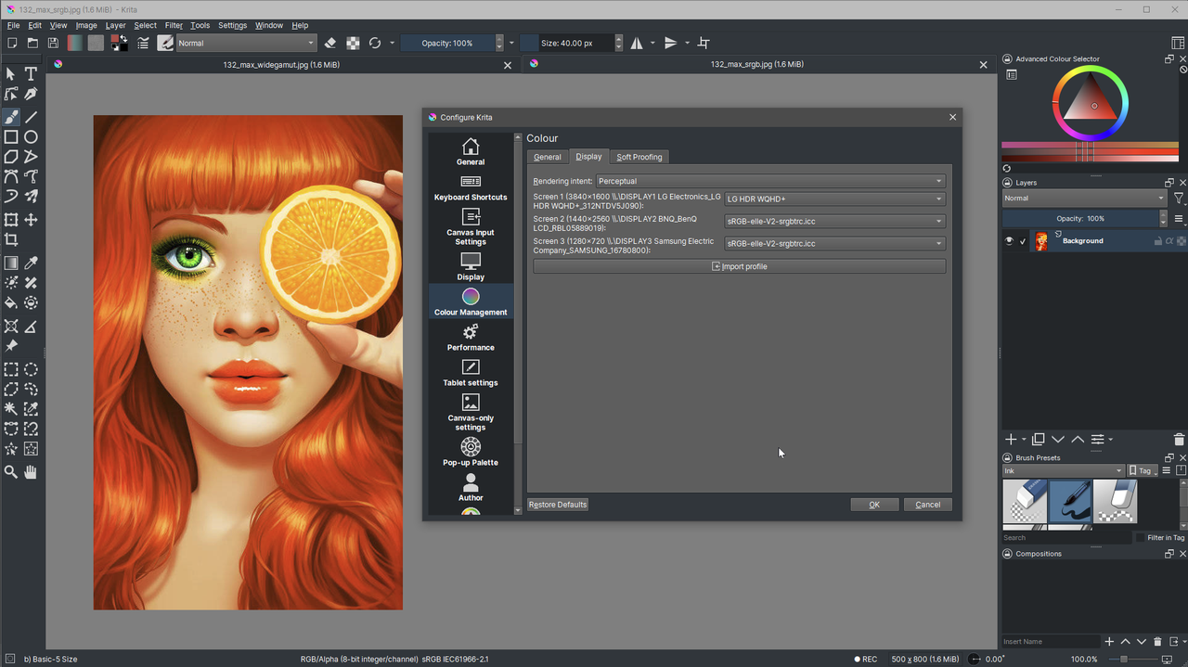Click the layer Opacity slider
Screen dimensions: 1188x667
pos(1080,219)
